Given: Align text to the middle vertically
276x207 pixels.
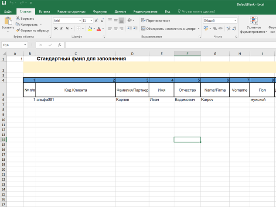Looking at the screenshot, I should click(116, 20).
